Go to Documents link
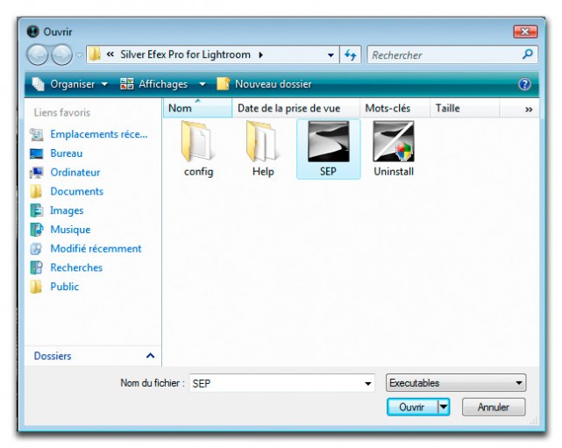The width and height of the screenshot is (562, 448). pyautogui.click(x=76, y=191)
